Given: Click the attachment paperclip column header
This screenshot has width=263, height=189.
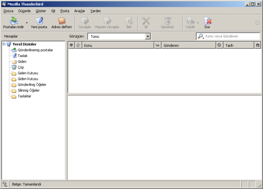Looking at the screenshot, I should (x=78, y=45).
